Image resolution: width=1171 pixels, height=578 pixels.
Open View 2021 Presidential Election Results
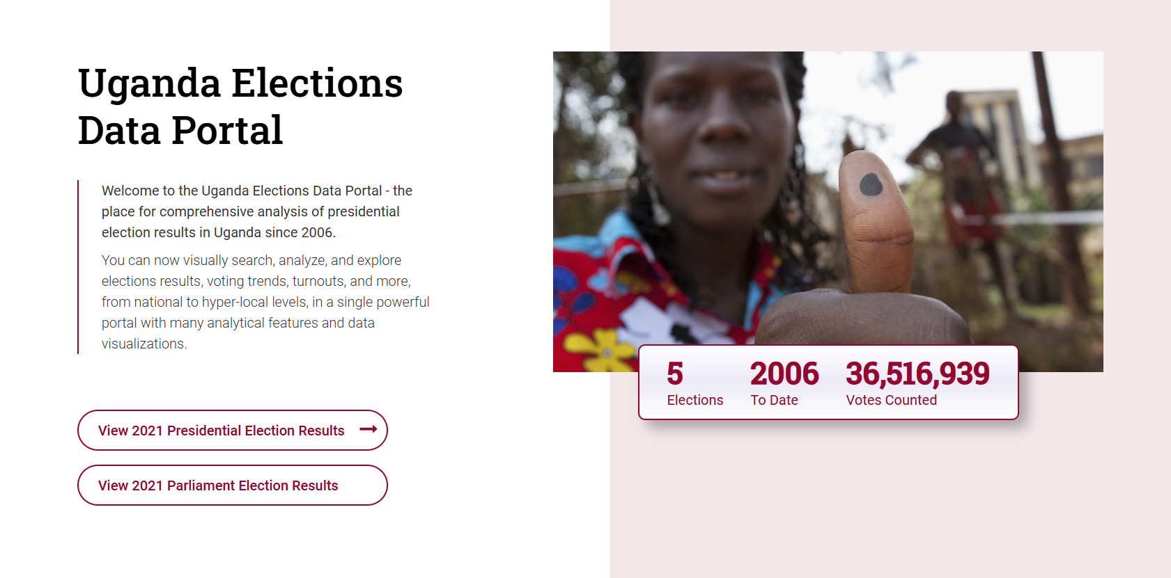click(x=221, y=431)
